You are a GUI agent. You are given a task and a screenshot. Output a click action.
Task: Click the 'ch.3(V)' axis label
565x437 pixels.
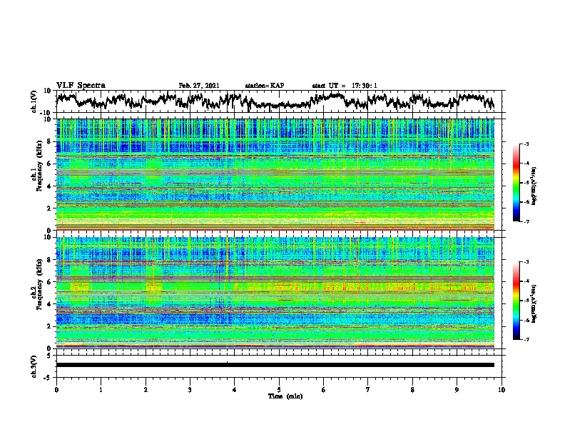tap(34, 366)
